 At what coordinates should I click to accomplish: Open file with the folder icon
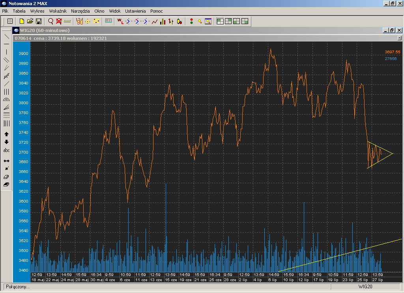pyautogui.click(x=30, y=21)
